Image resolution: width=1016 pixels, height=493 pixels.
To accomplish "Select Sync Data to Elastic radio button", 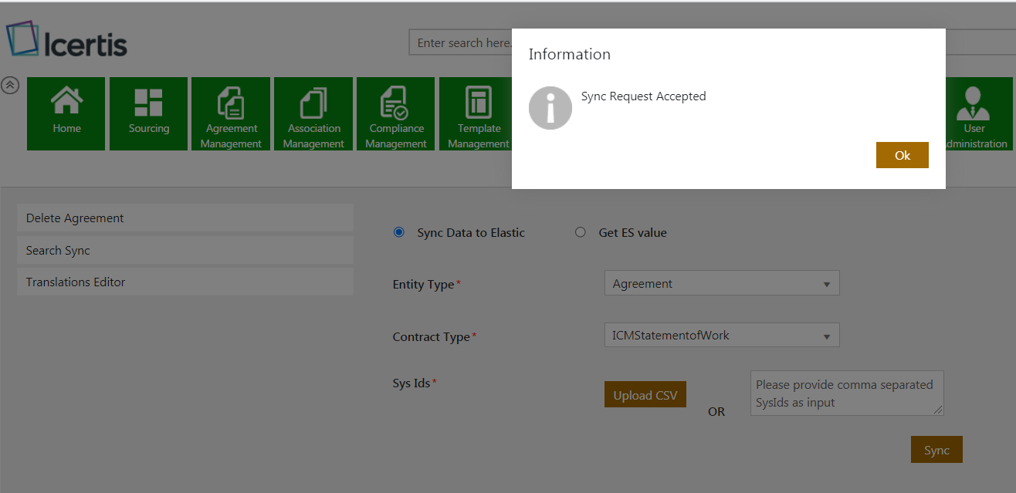I will (399, 232).
